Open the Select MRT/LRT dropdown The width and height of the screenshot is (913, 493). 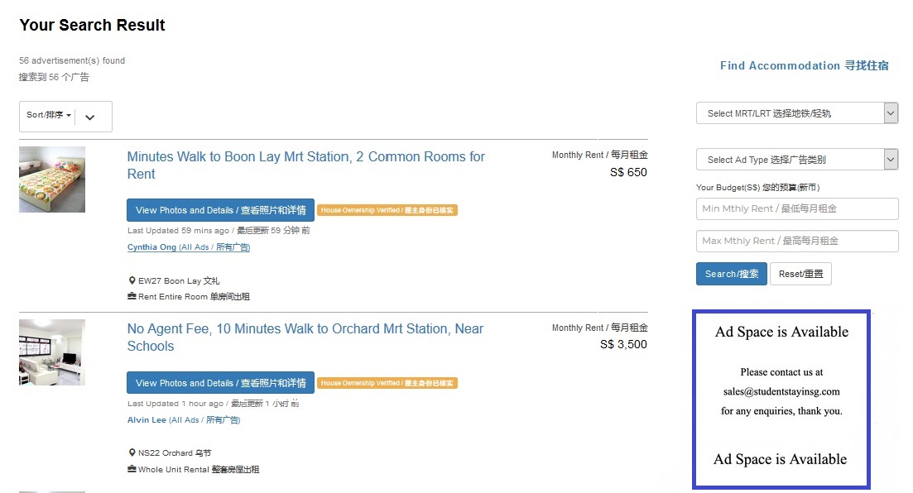(797, 113)
